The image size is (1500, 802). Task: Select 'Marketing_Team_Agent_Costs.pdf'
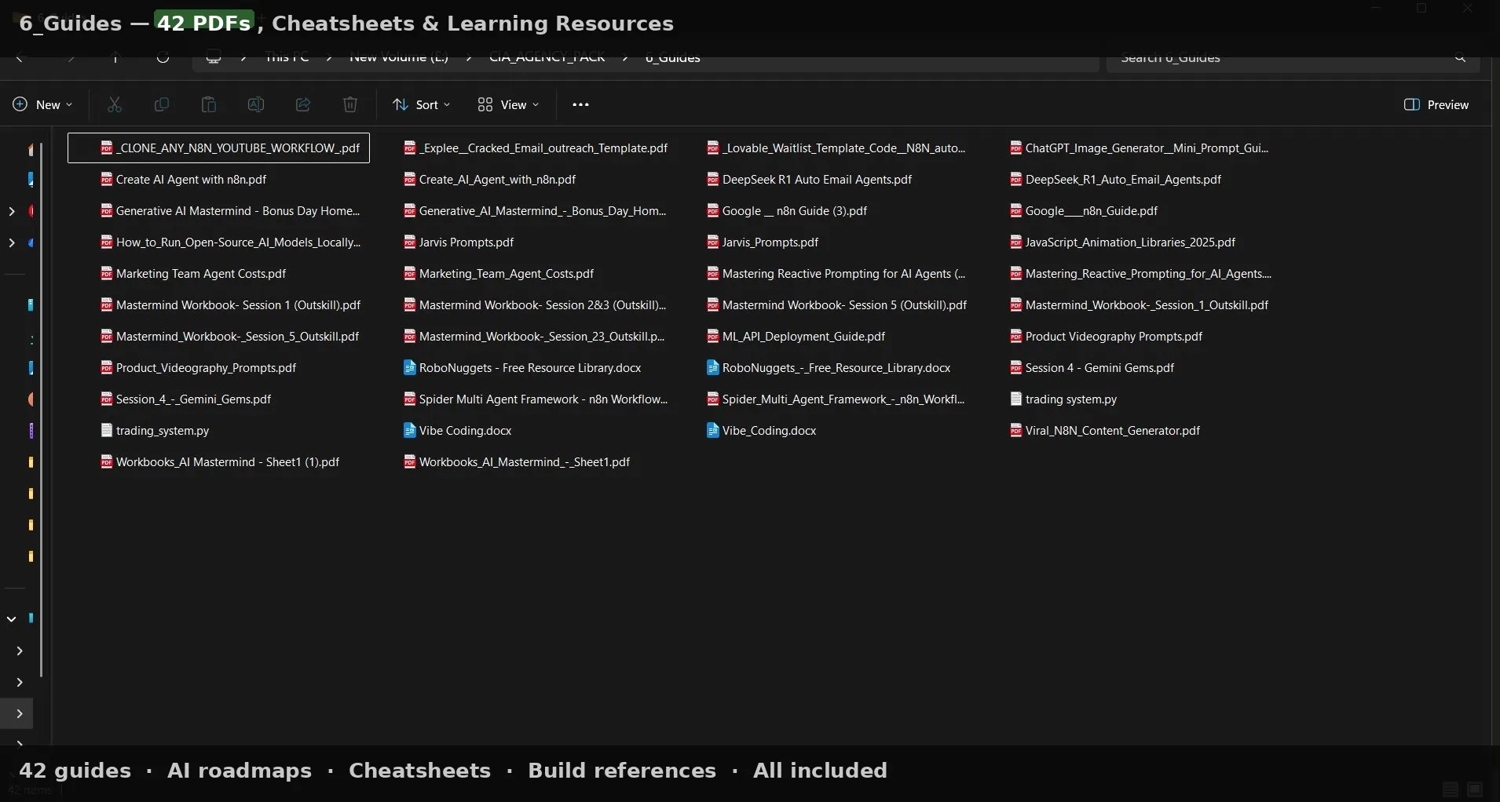[499, 273]
